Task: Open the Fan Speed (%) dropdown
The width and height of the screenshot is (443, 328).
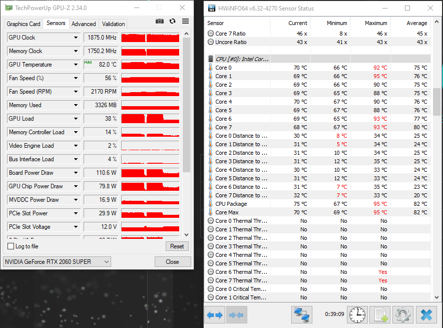Action: coord(76,78)
